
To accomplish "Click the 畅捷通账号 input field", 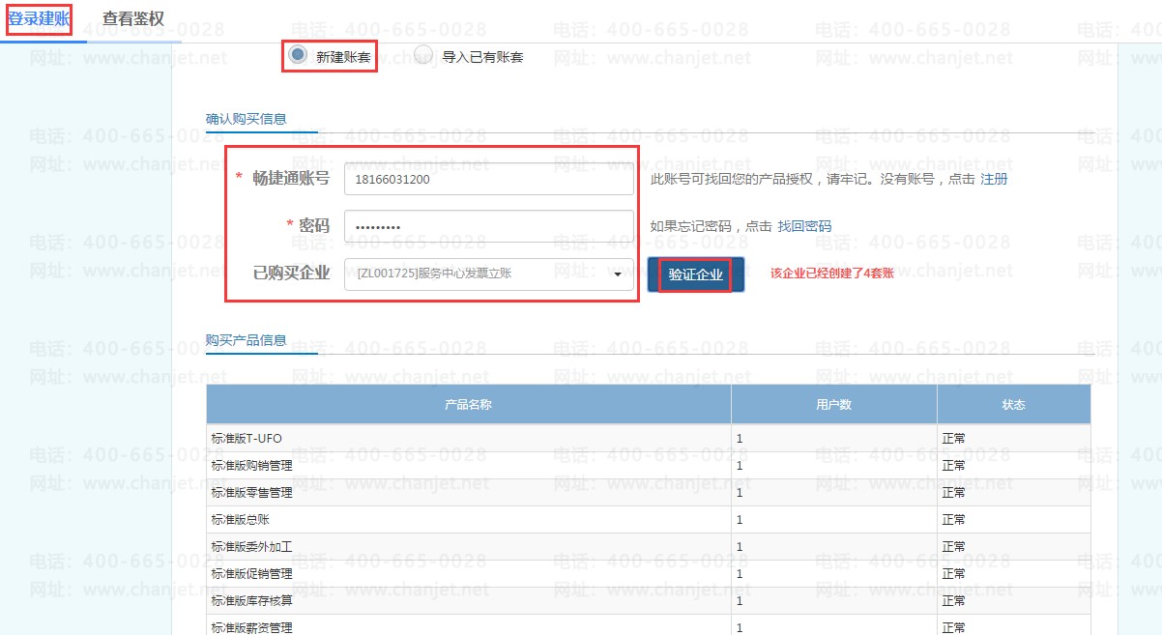I will 489,179.
